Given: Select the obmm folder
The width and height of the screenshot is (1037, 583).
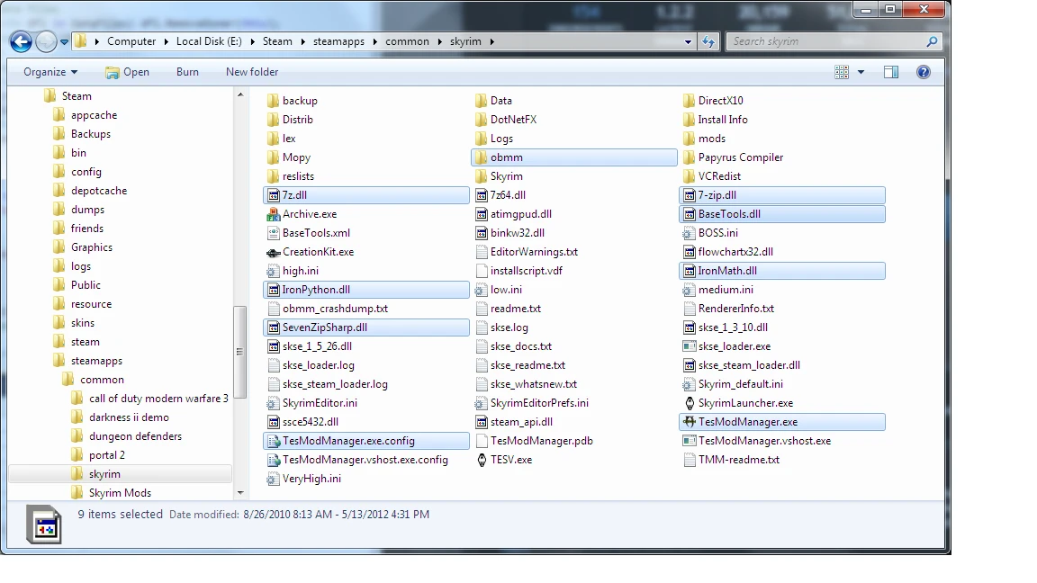Looking at the screenshot, I should point(504,157).
